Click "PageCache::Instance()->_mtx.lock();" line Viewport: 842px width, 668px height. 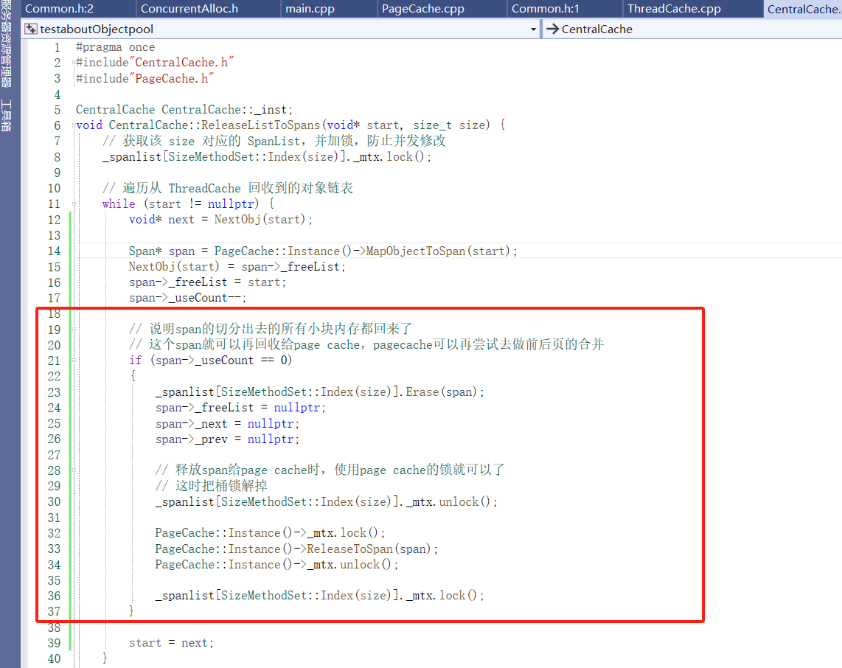(x=270, y=532)
